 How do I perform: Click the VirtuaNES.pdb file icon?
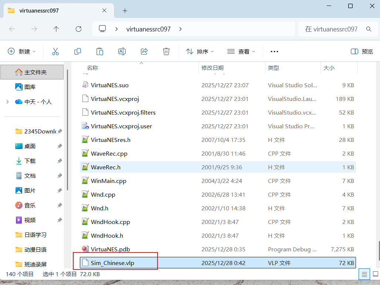[x=85, y=249]
